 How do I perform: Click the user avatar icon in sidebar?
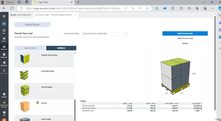click(4, 24)
